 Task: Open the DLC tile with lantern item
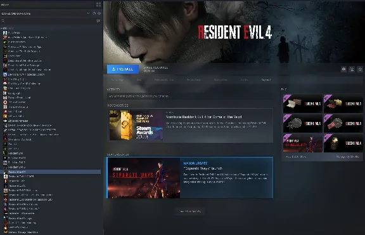(x=343, y=143)
